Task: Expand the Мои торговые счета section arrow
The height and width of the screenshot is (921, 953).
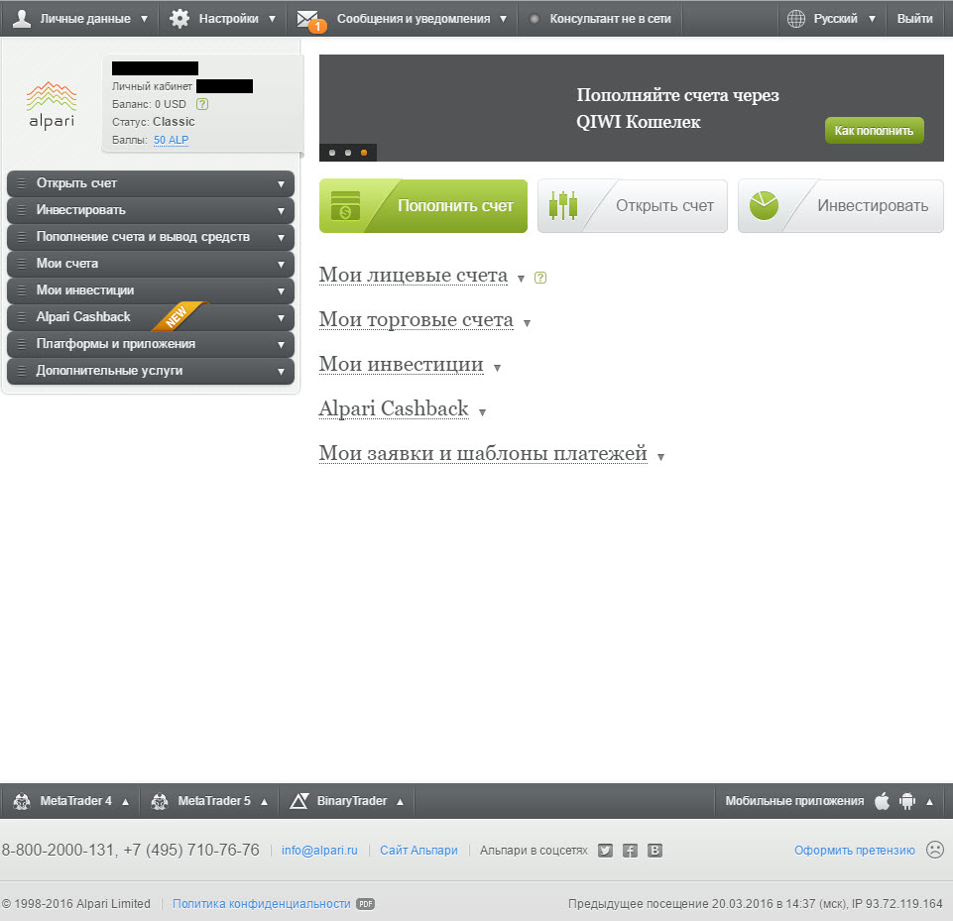Action: [527, 324]
